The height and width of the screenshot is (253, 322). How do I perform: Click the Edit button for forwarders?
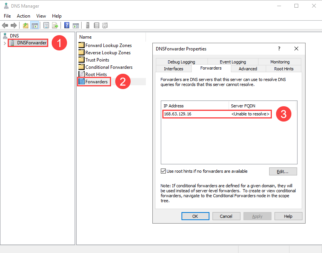click(x=283, y=171)
